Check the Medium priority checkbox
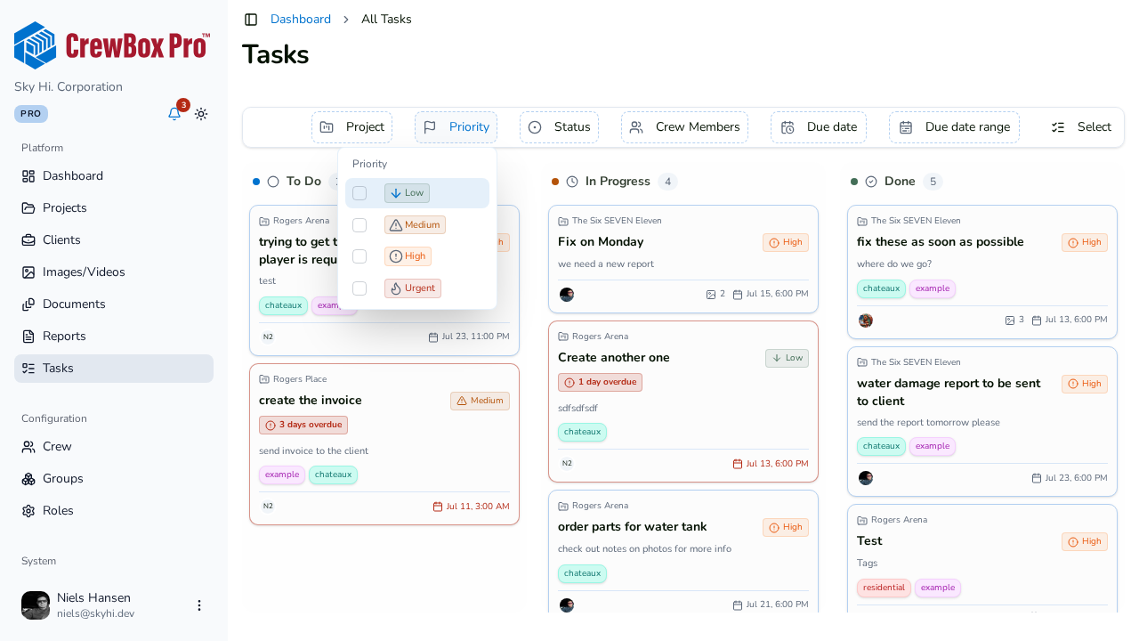 coord(359,225)
